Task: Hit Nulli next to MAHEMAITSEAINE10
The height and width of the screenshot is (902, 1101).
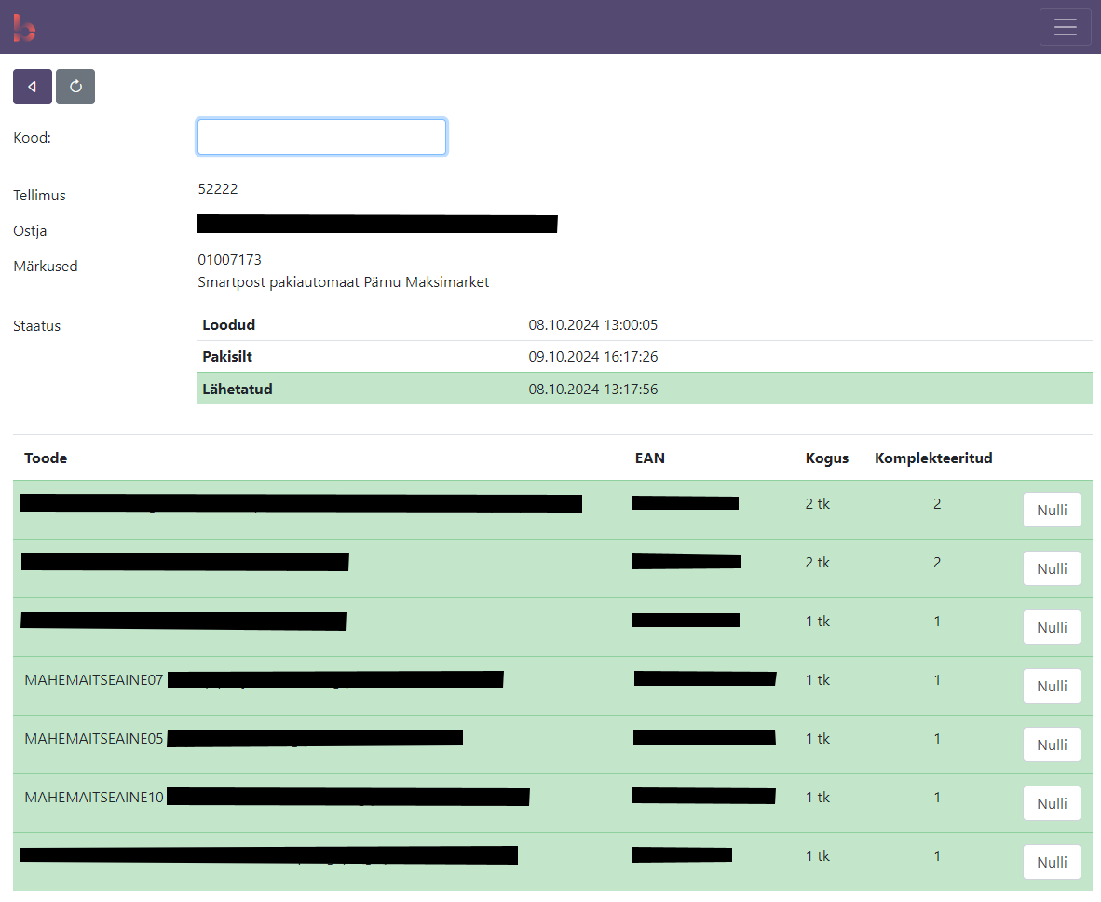Action: pyautogui.click(x=1052, y=803)
